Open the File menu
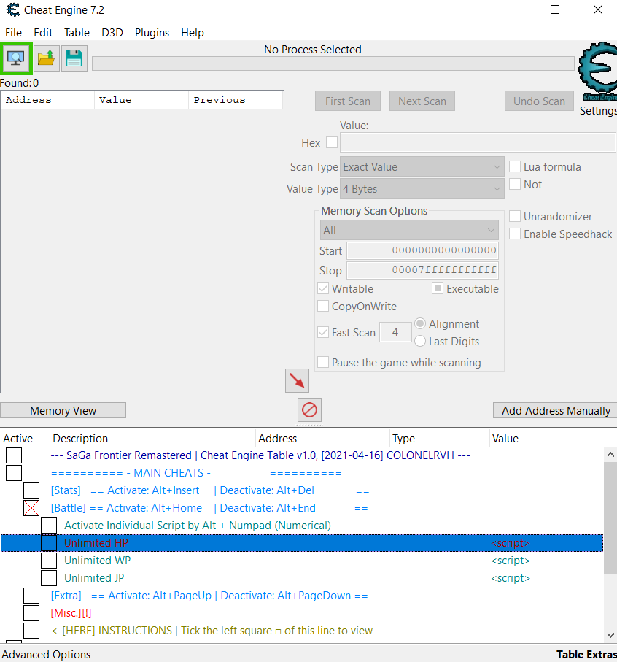The height and width of the screenshot is (662, 617). (14, 33)
